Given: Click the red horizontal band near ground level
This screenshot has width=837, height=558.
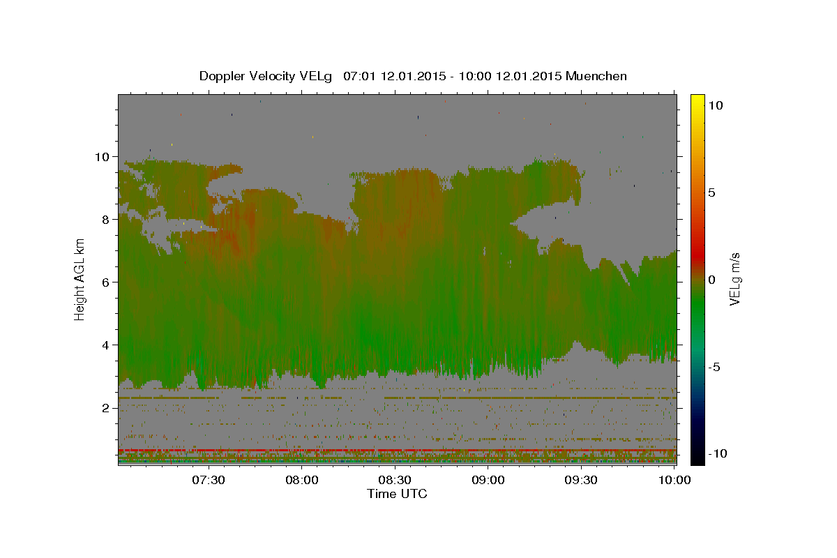Looking at the screenshot, I should coord(398,451).
